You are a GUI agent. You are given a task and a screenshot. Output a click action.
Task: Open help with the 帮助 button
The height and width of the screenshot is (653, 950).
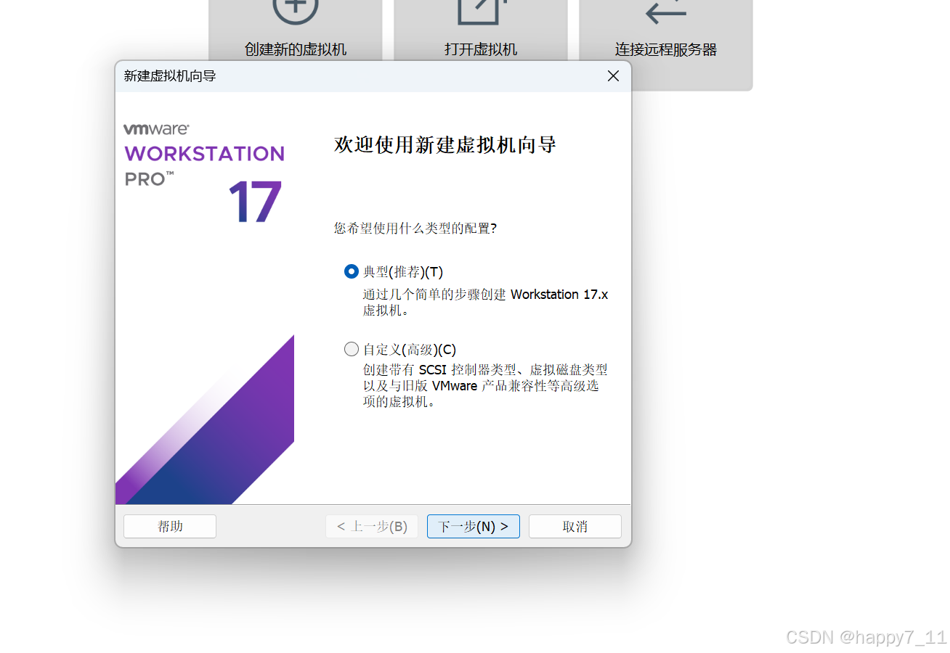point(170,527)
